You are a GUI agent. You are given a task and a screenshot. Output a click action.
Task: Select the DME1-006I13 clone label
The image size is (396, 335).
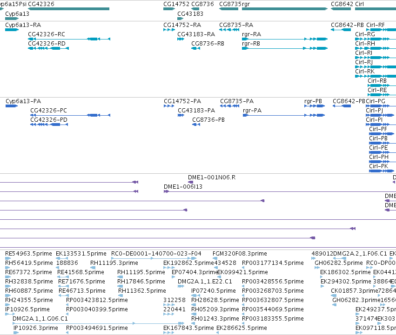183,187
